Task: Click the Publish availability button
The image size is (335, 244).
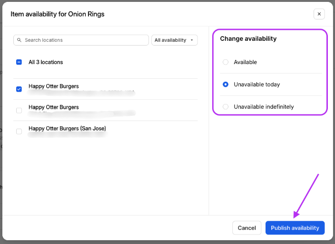Action: click(x=295, y=228)
